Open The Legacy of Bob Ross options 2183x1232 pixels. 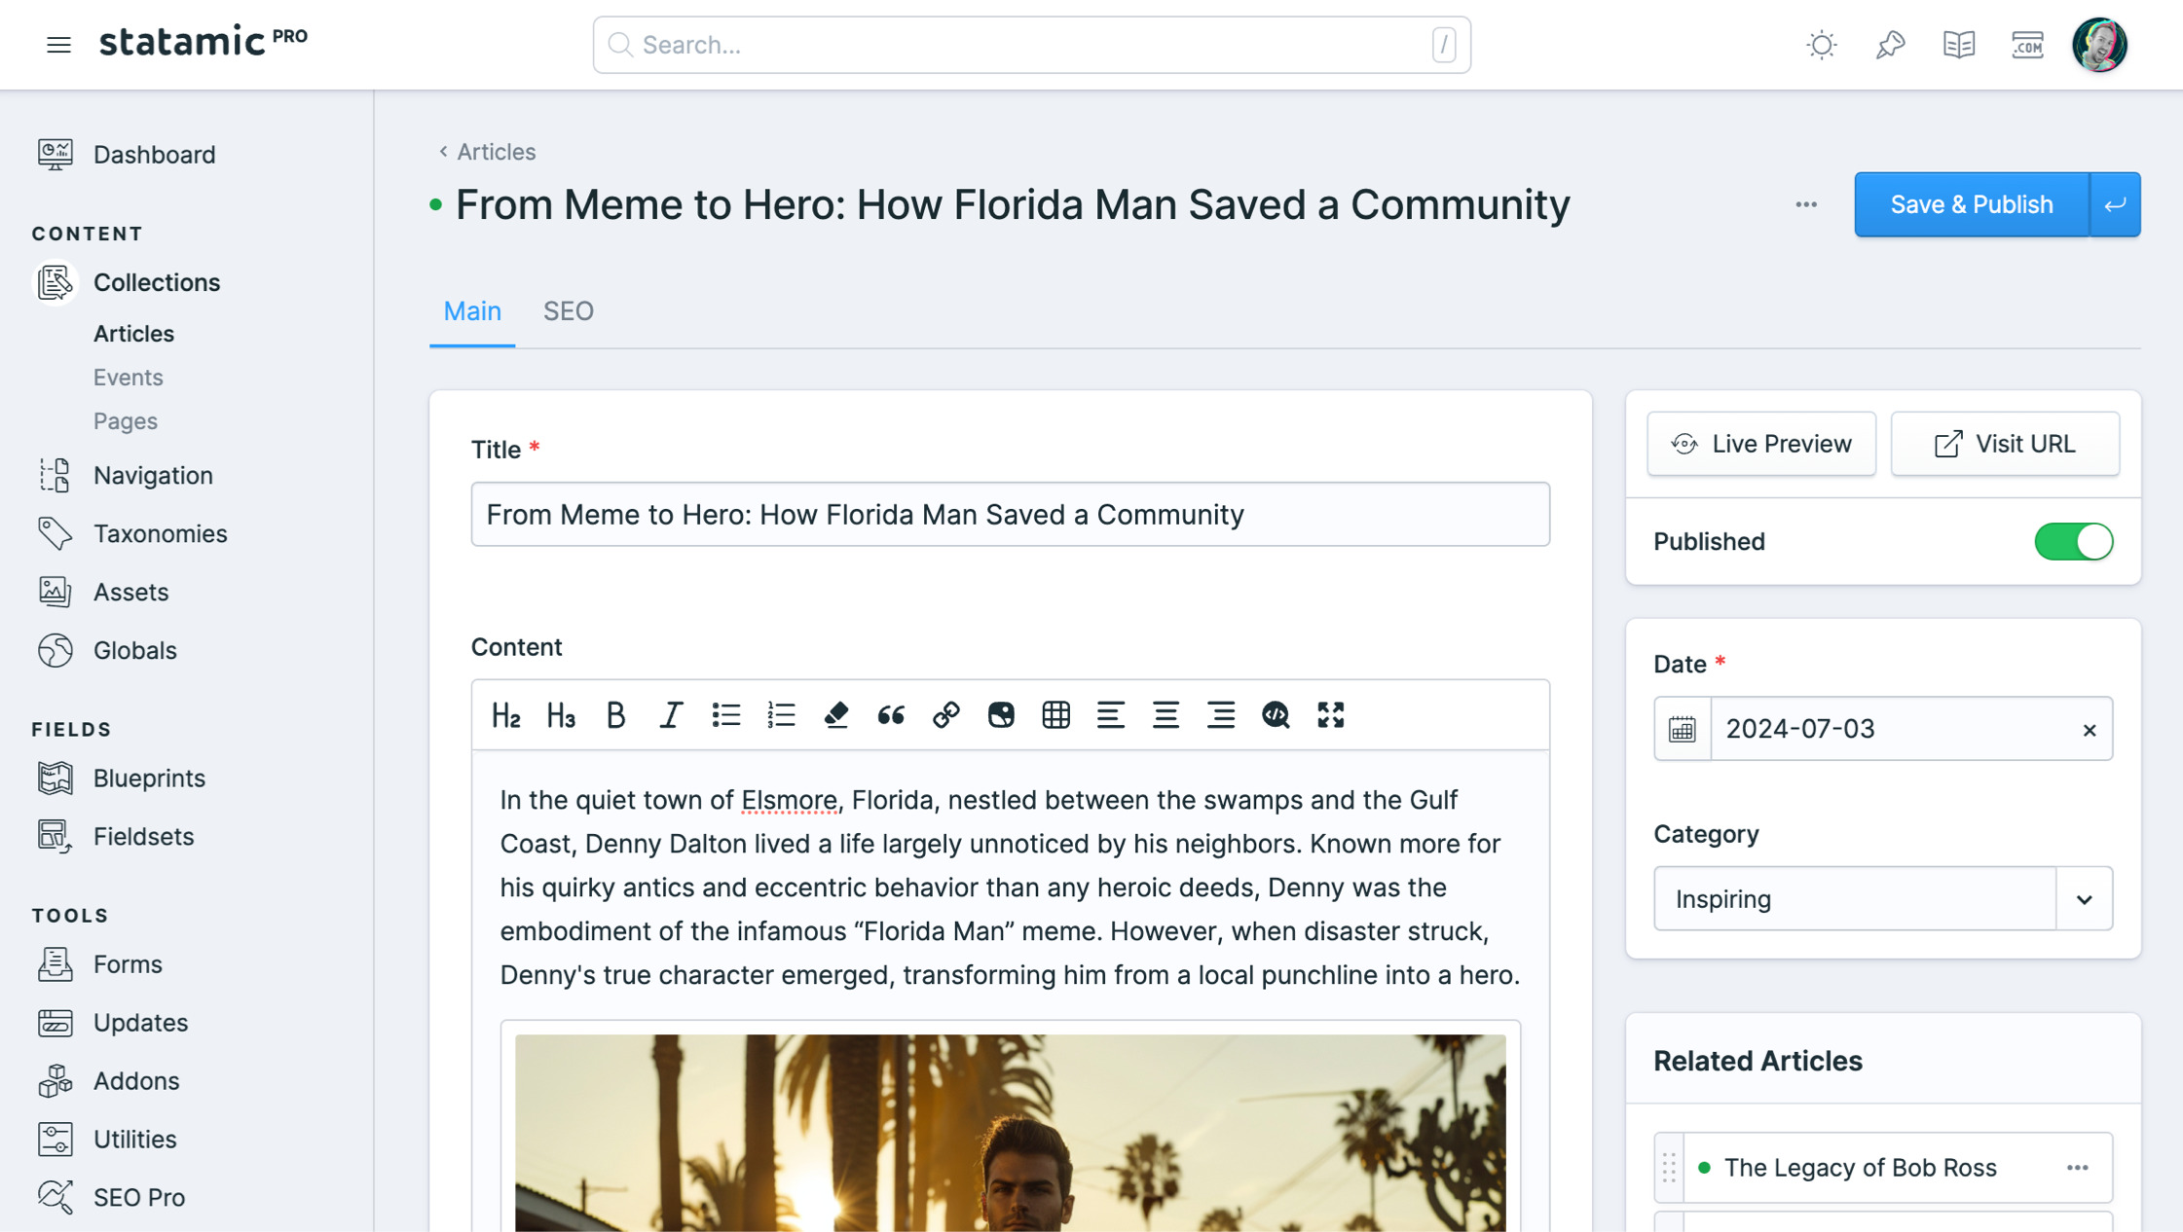coord(2077,1168)
